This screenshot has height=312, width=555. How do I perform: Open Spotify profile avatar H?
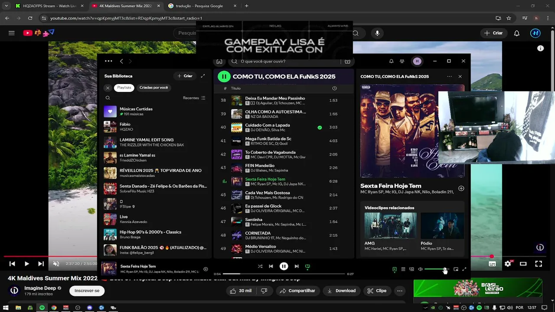click(417, 61)
